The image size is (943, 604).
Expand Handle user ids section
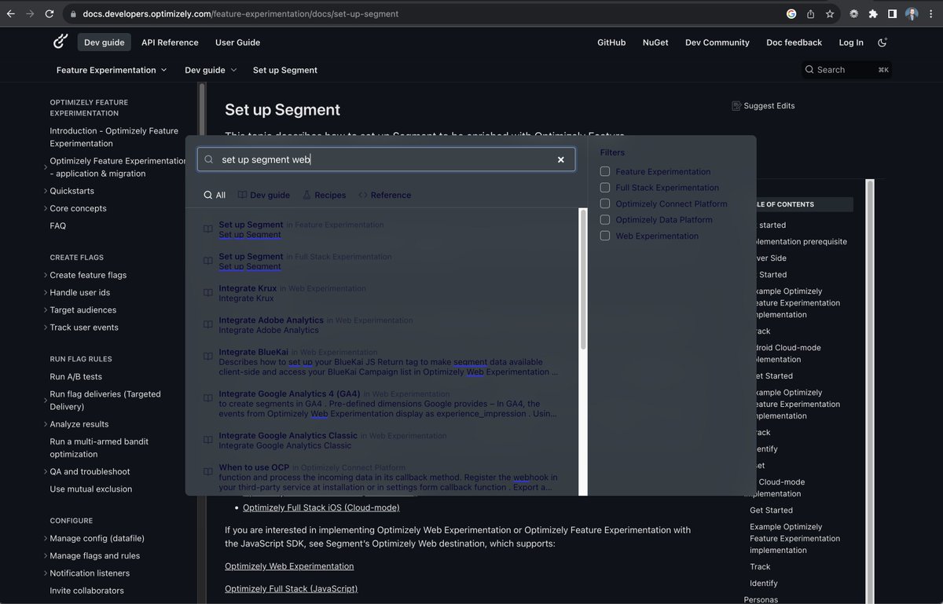click(x=46, y=292)
